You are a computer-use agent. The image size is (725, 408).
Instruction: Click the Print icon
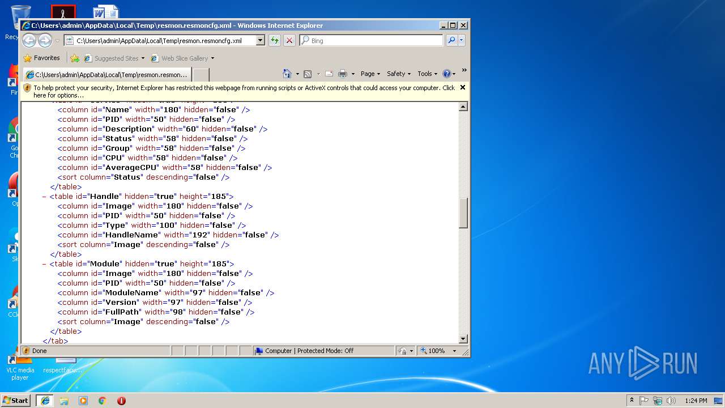[343, 74]
